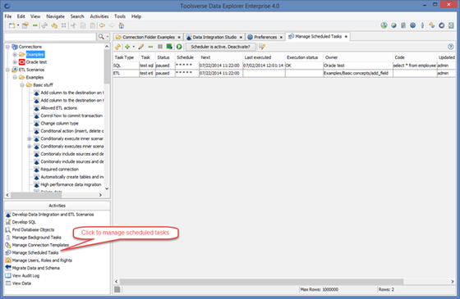Click 'Manage Users, Roles and Rights' activity
This screenshot has width=460, height=299.
pos(42,260)
